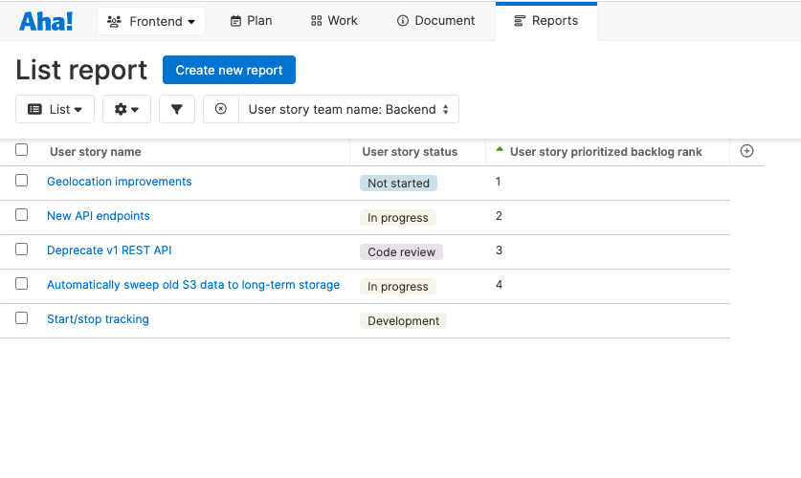Image resolution: width=801 pixels, height=478 pixels.
Task: Select all rows with header checkbox
Action: click(21, 150)
